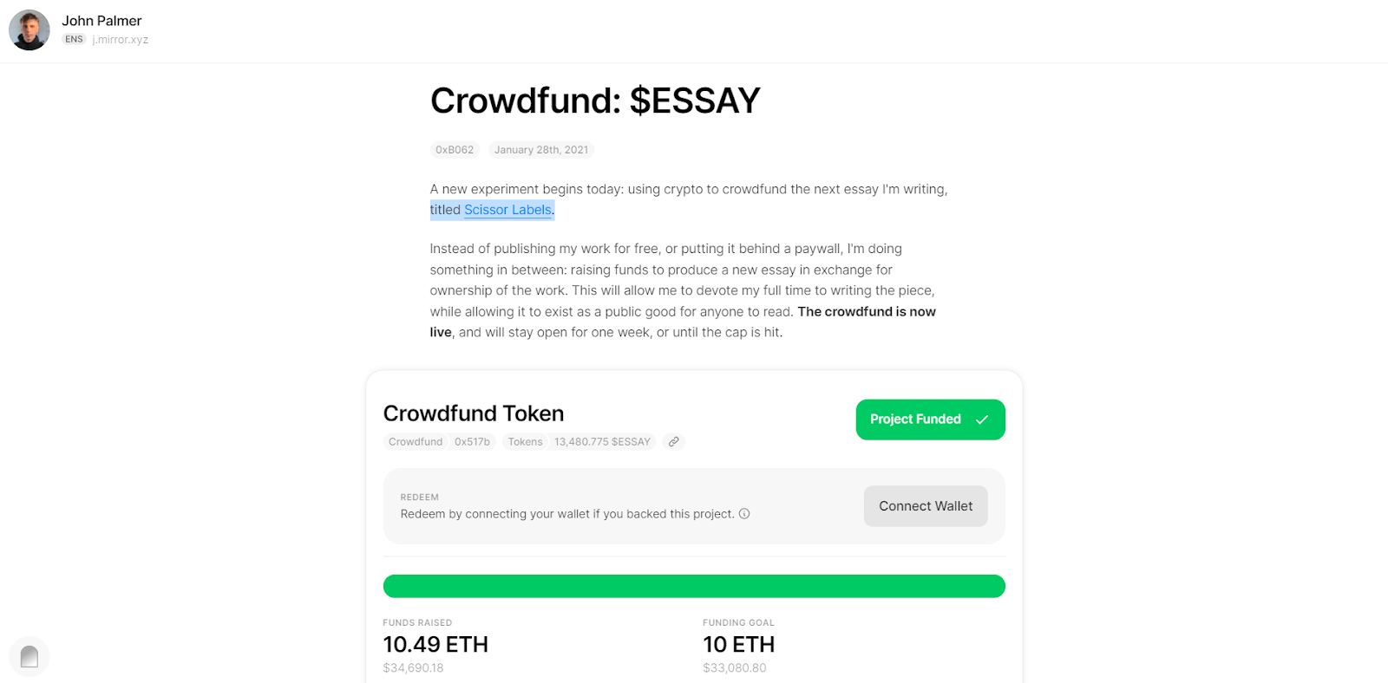1388x683 pixels.
Task: Click the info icon after redeem text
Action: [744, 514]
